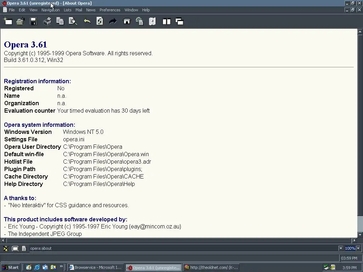
Task: Go back using the left arrow icon
Action: 87,21
